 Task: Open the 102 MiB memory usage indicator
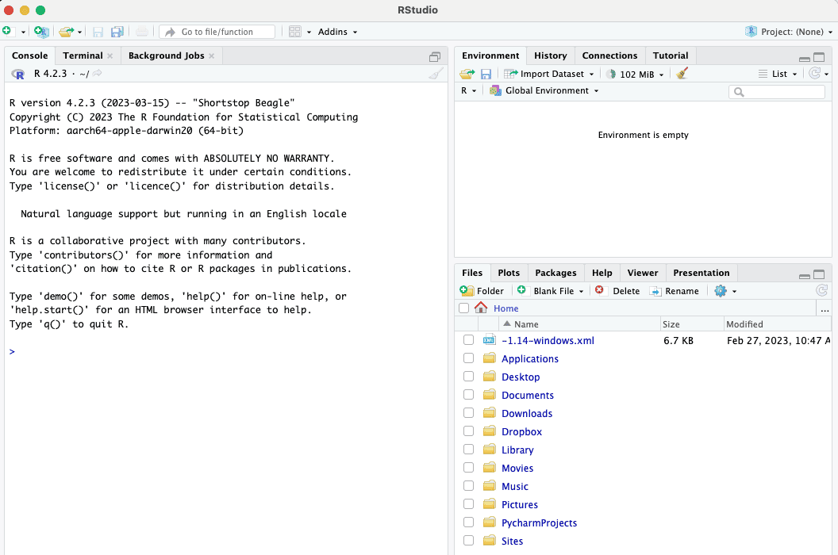[636, 74]
